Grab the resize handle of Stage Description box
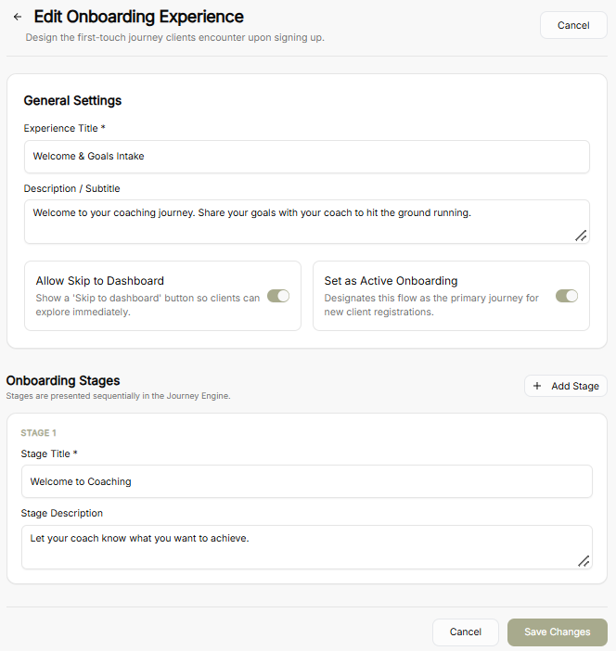Viewport: 616px width, 651px height. click(584, 561)
